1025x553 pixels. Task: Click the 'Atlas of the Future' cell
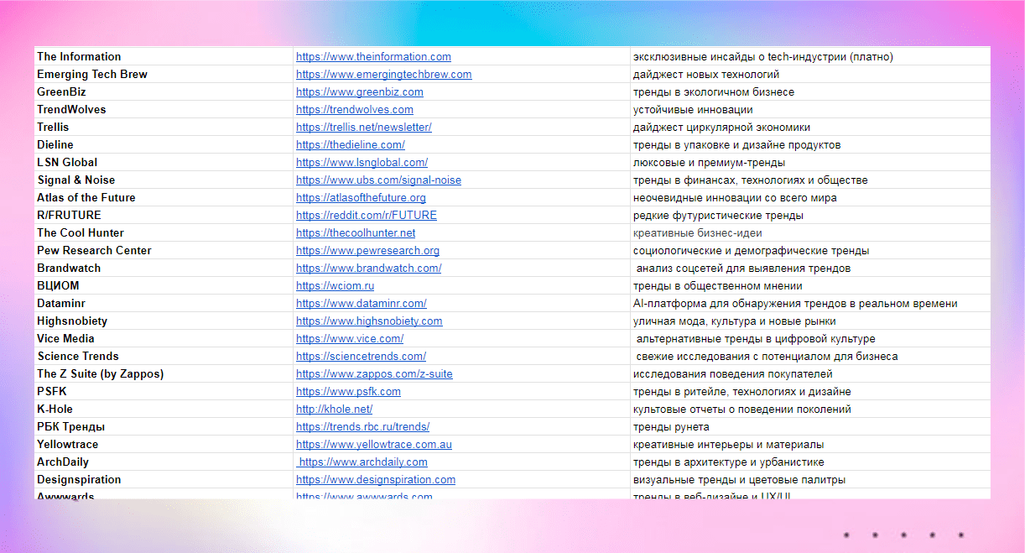point(164,198)
